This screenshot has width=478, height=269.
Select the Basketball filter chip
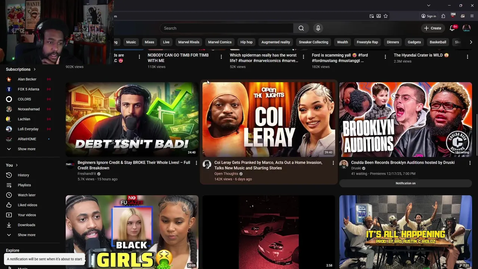tap(438, 42)
